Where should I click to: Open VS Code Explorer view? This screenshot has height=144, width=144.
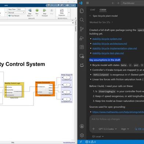[x=82, y=11]
